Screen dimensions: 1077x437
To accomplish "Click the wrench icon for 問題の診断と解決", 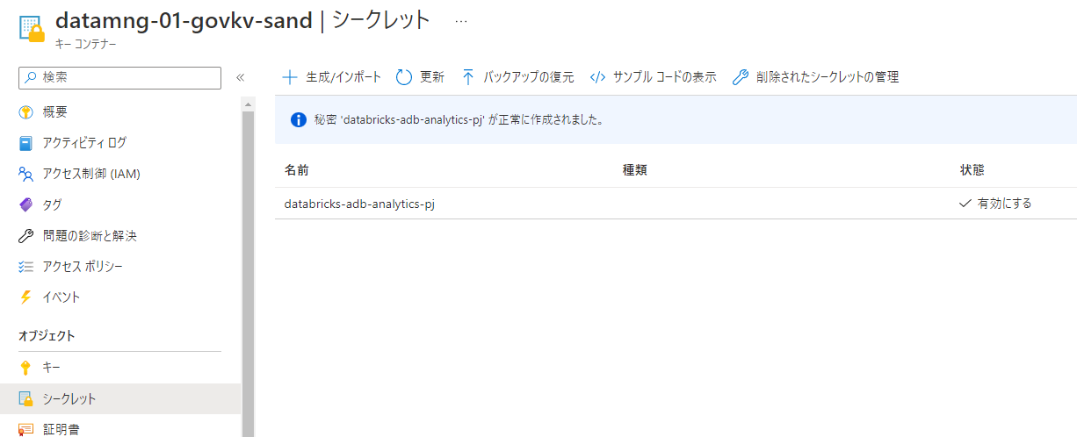I will coord(25,235).
